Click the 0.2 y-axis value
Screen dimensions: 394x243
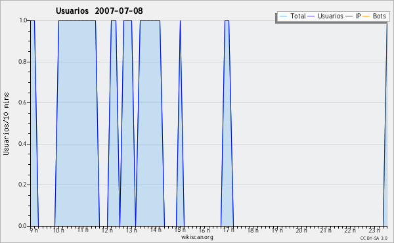click(x=23, y=185)
